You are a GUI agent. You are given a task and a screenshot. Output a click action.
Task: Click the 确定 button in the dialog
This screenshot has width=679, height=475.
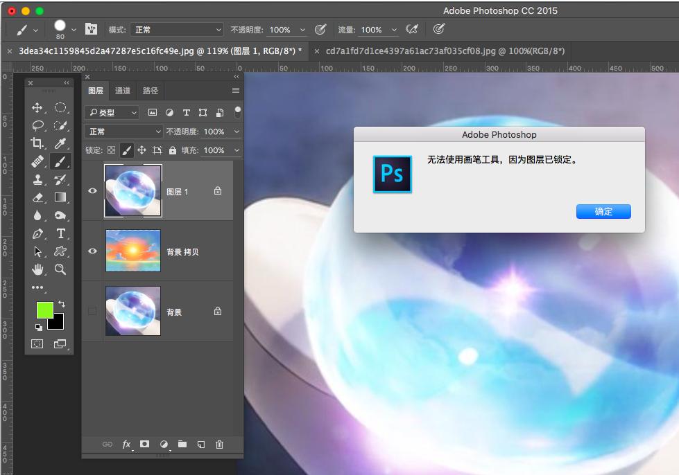click(603, 212)
